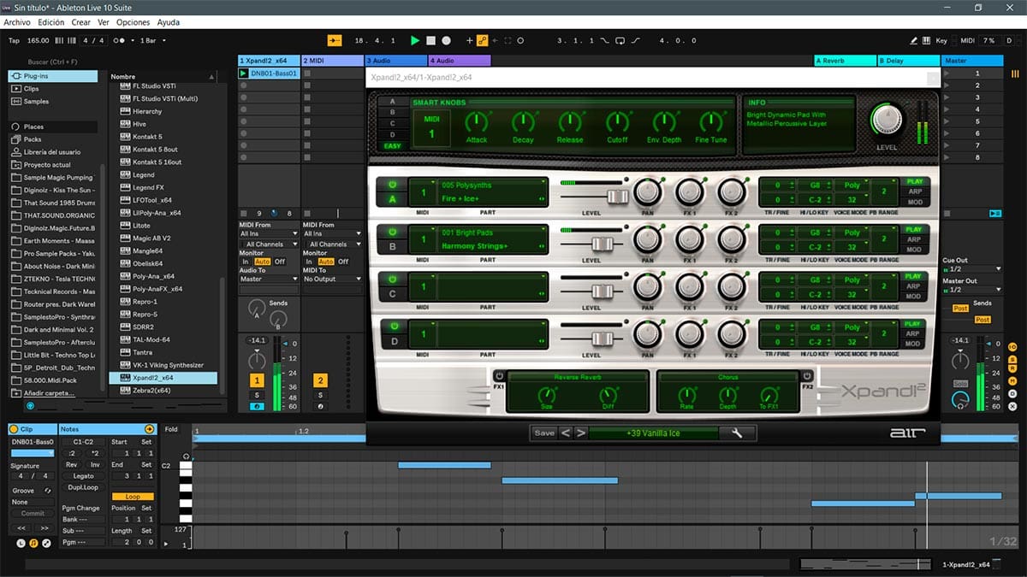The height and width of the screenshot is (577, 1027).
Task: Select Kontakt 5 plug-in in list
Action: click(x=147, y=137)
